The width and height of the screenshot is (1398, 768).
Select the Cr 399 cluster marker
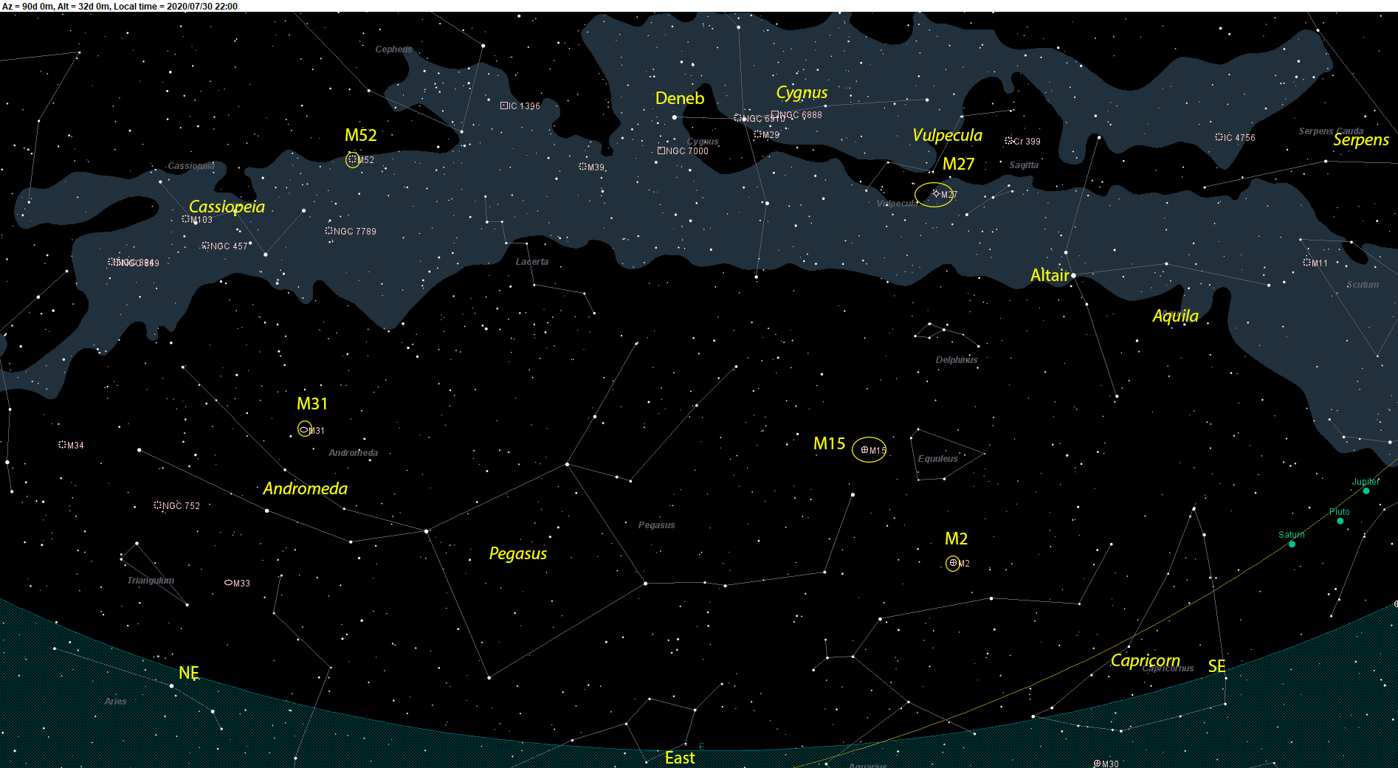(1009, 141)
